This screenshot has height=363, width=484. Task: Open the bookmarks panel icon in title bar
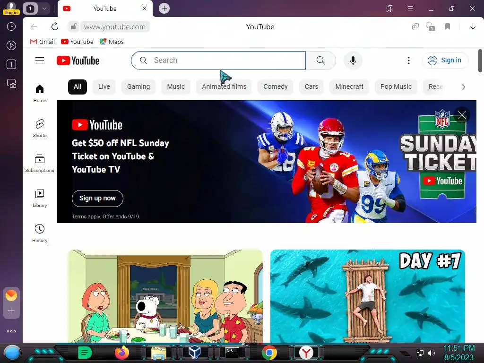coord(389,9)
